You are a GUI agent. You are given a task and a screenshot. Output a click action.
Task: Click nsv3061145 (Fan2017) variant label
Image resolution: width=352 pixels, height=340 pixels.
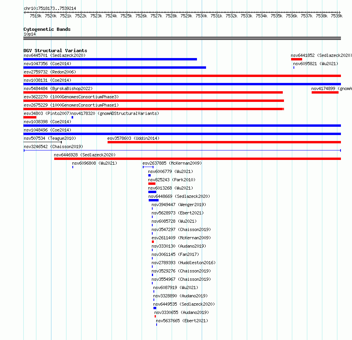click(x=175, y=254)
